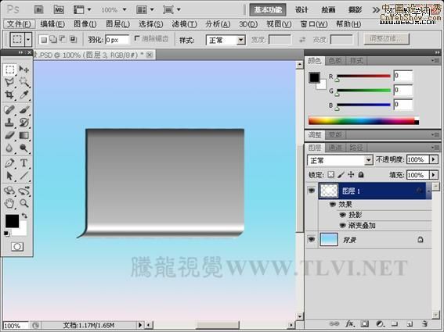Image resolution: width=444 pixels, height=332 pixels.
Task: Expand the 不透明度 slider arrow
Action: tap(434, 159)
